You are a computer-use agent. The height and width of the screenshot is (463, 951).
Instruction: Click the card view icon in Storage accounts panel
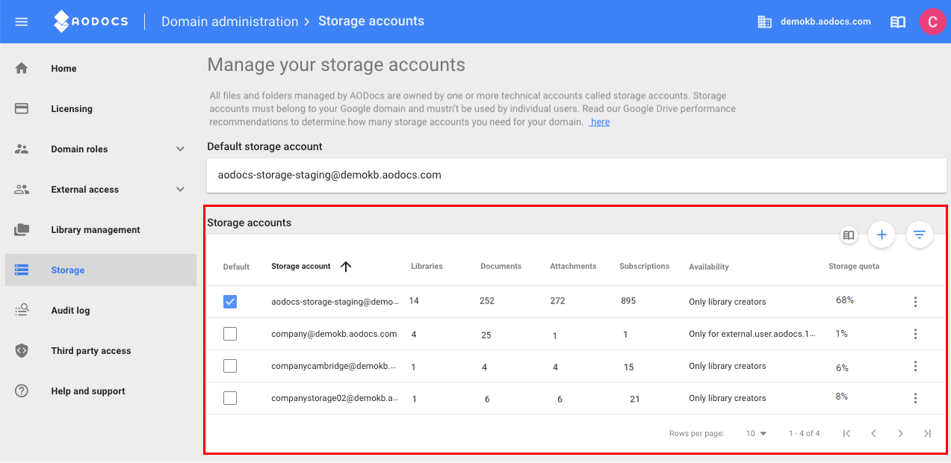pos(849,234)
